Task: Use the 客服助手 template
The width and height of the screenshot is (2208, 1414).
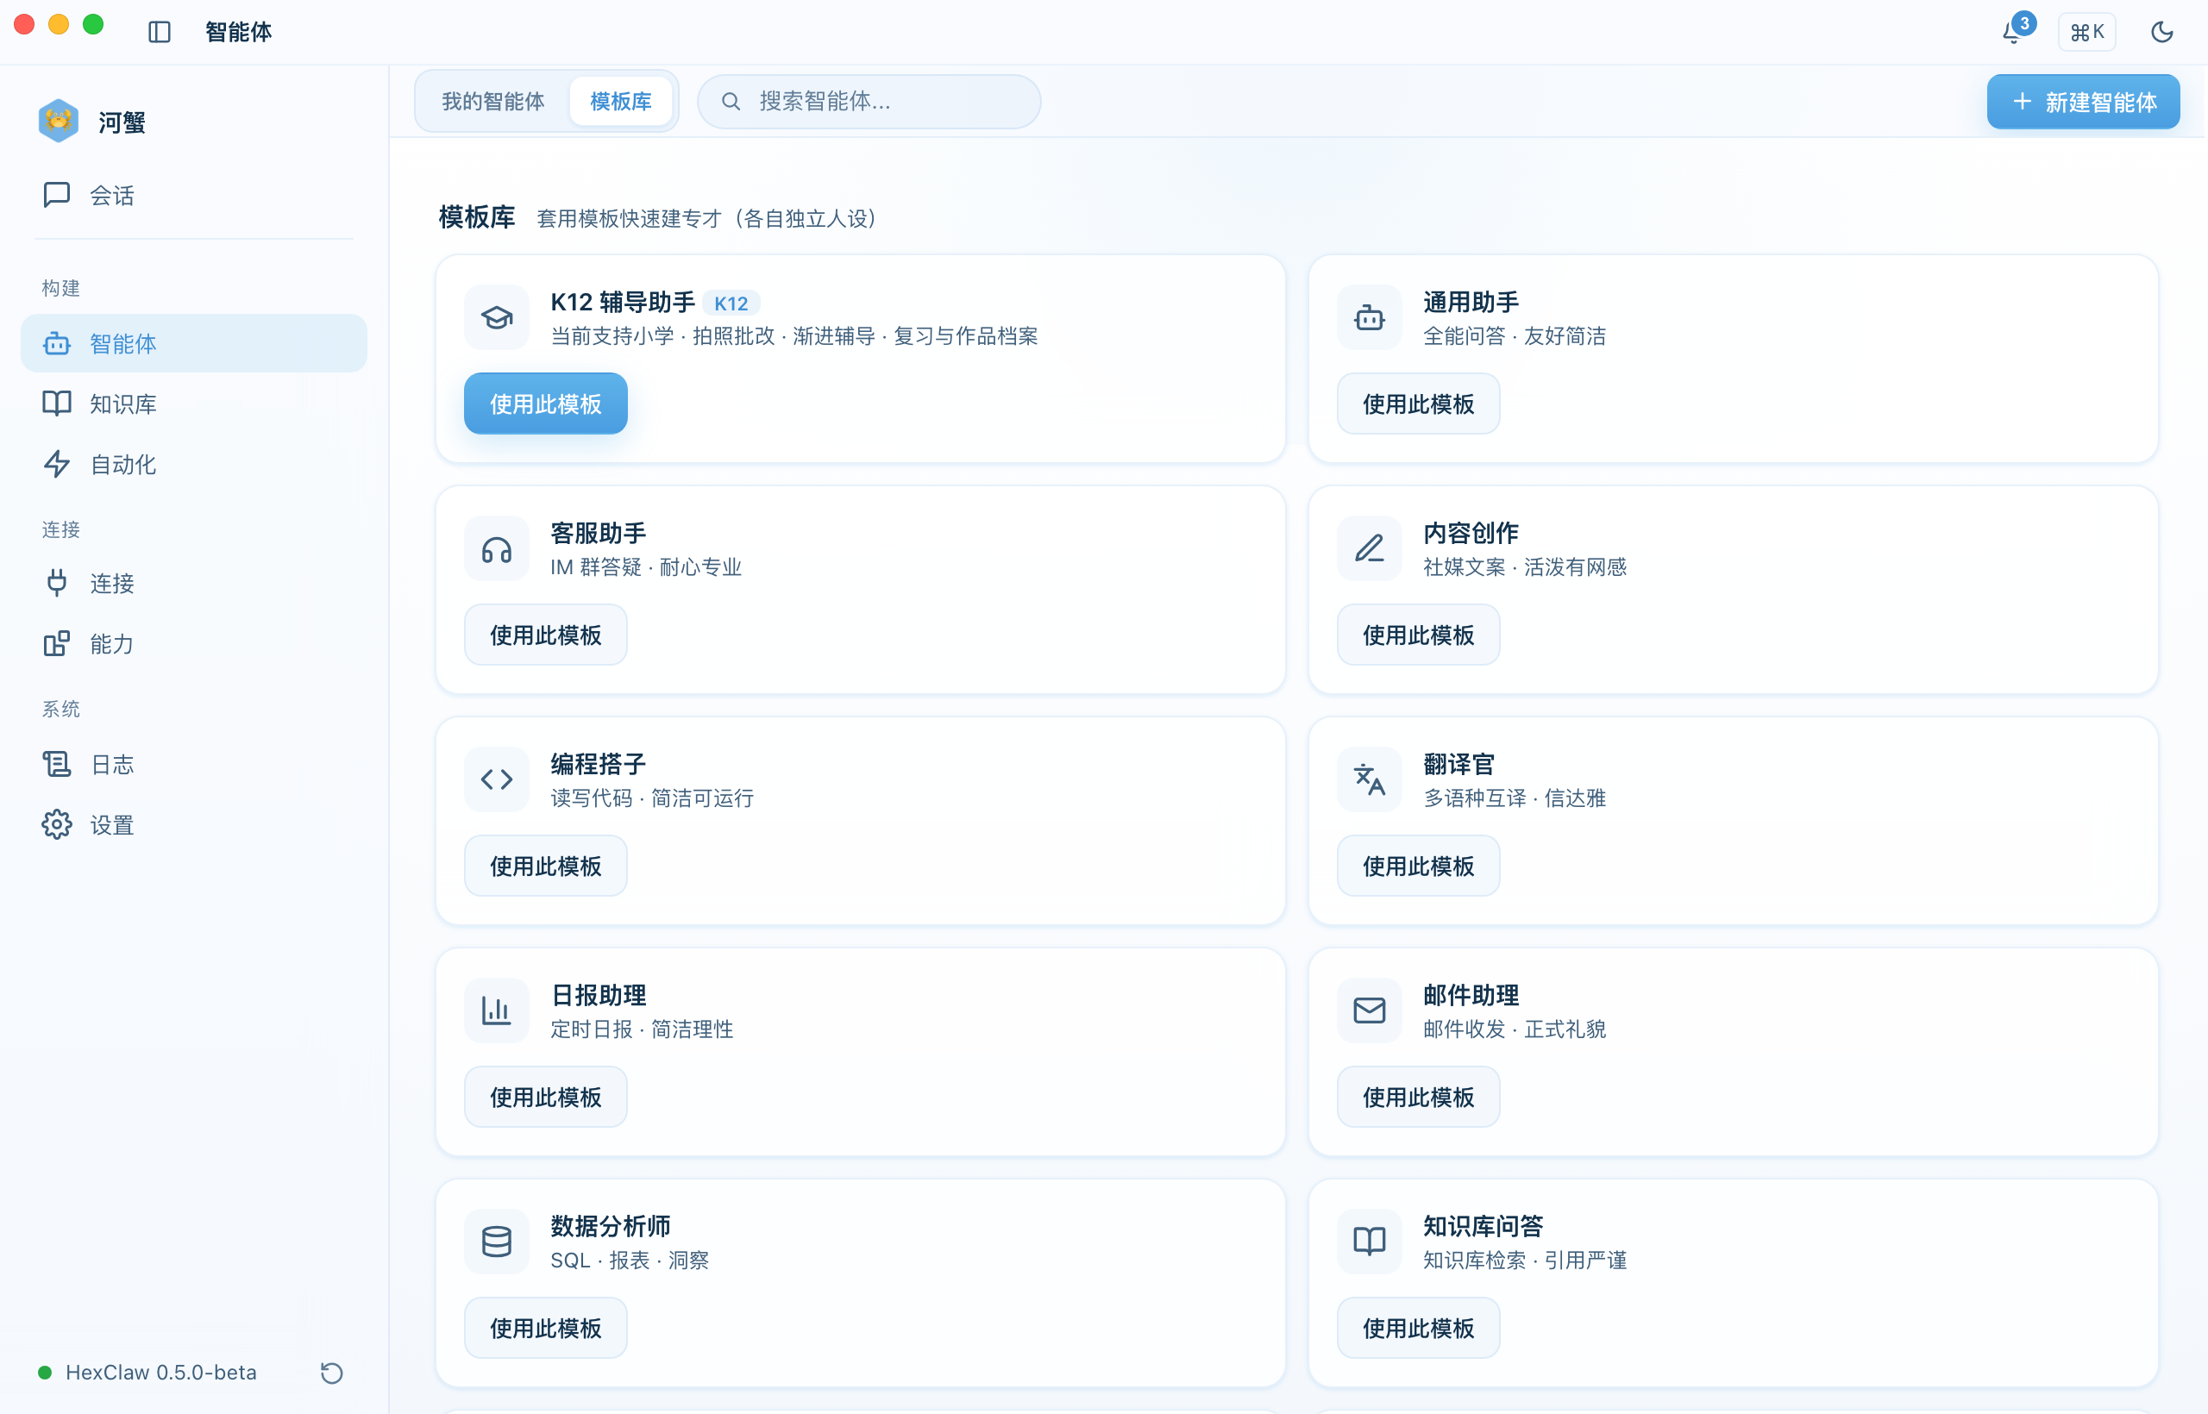Action: tap(546, 635)
